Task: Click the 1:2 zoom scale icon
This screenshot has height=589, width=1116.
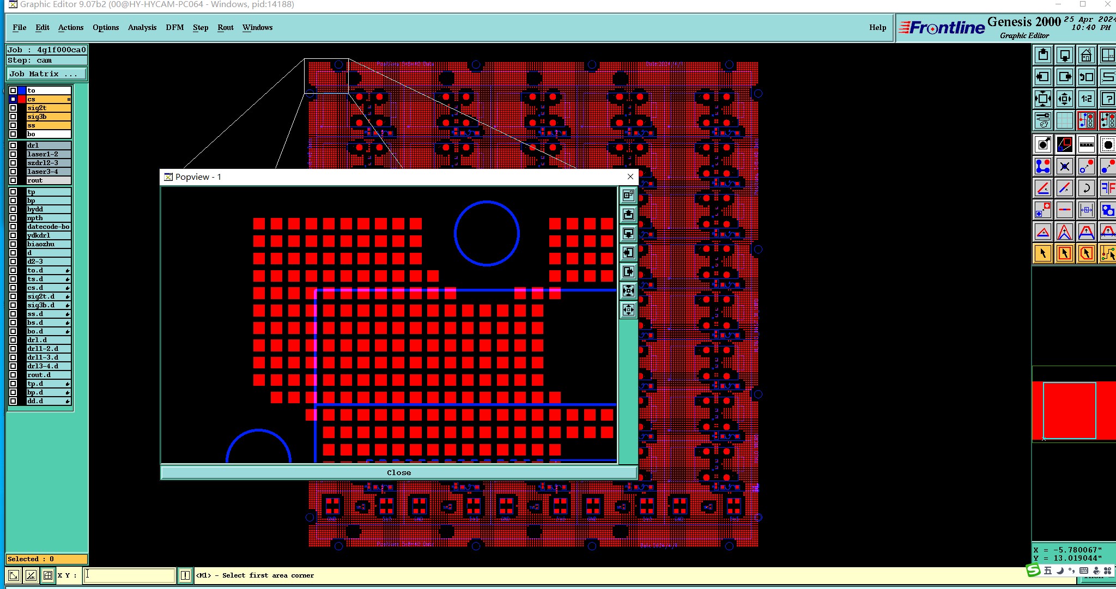Action: (x=1086, y=99)
